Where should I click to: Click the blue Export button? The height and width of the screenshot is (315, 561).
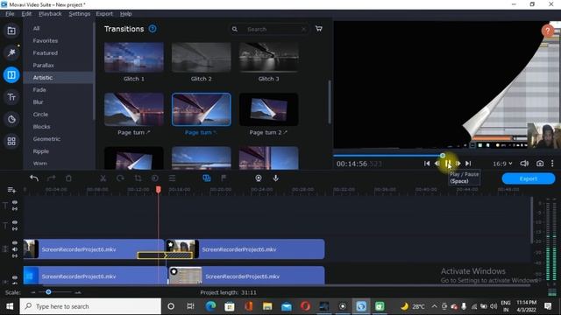pos(528,178)
